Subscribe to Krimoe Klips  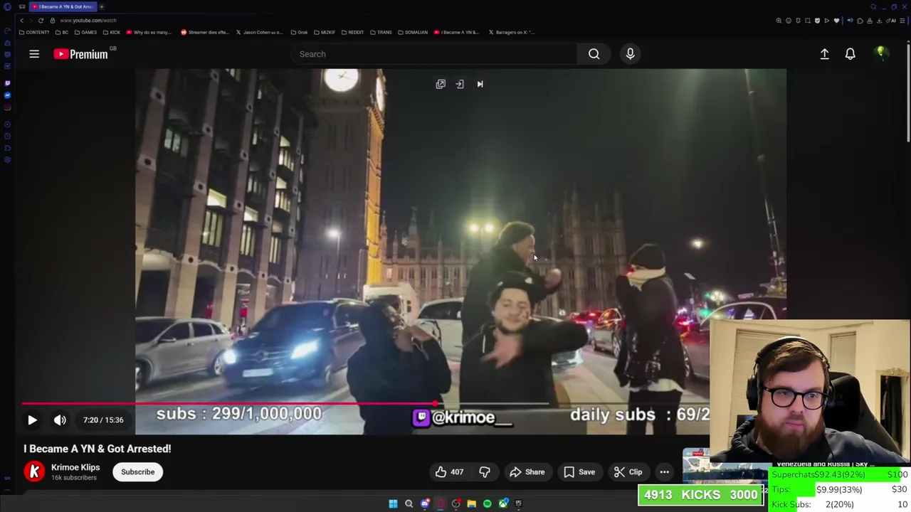[x=137, y=472]
